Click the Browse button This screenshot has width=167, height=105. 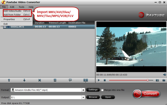point(93,97)
